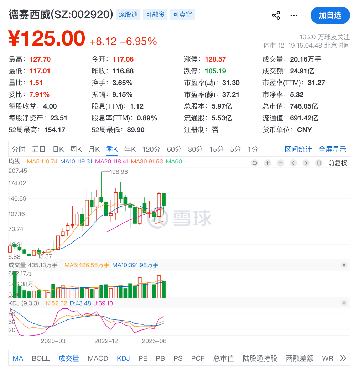
Task: Switch to 60分 chart
Action: (174, 149)
